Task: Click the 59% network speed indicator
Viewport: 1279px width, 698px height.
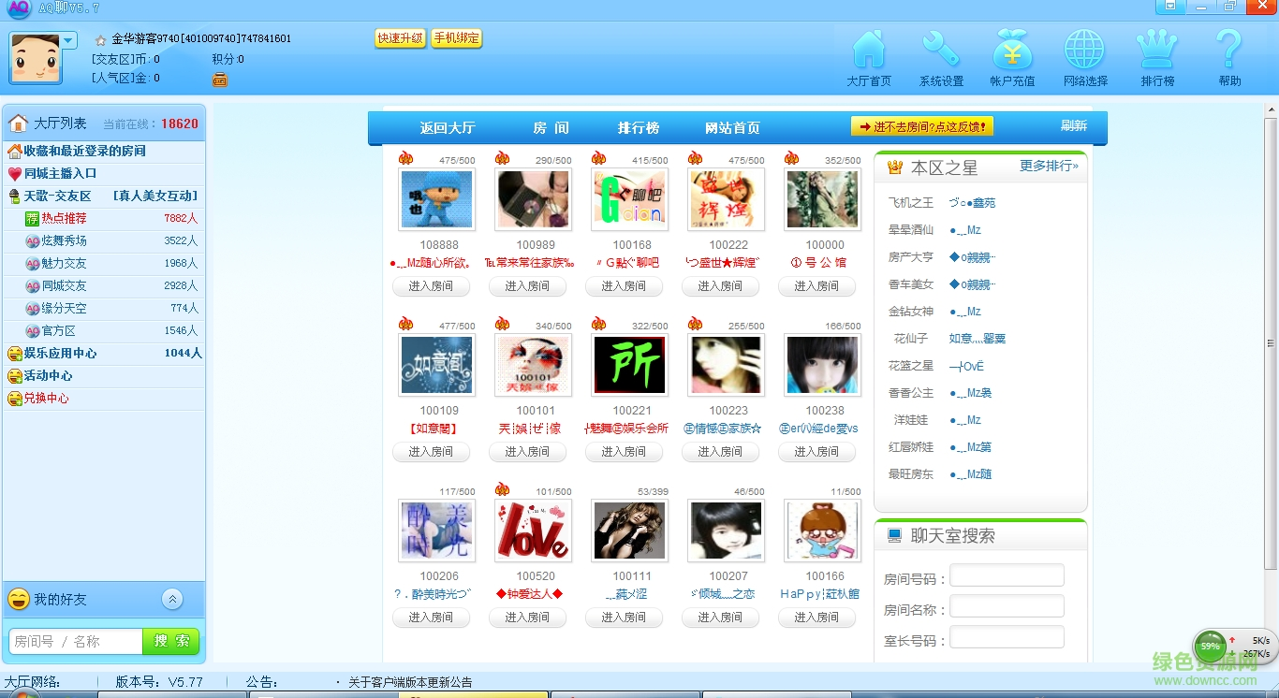Action: [x=1209, y=646]
